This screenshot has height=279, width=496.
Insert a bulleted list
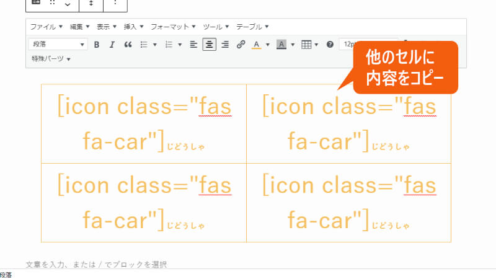[144, 45]
